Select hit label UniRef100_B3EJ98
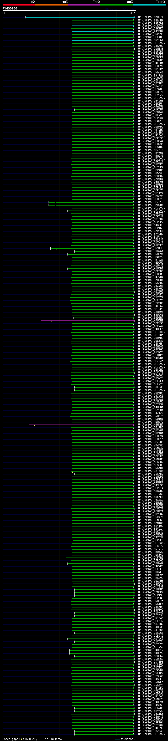This screenshot has width=168, height=741. (x=151, y=324)
